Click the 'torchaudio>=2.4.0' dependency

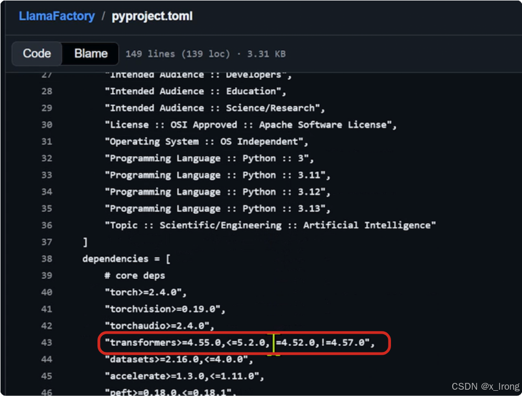coord(159,326)
